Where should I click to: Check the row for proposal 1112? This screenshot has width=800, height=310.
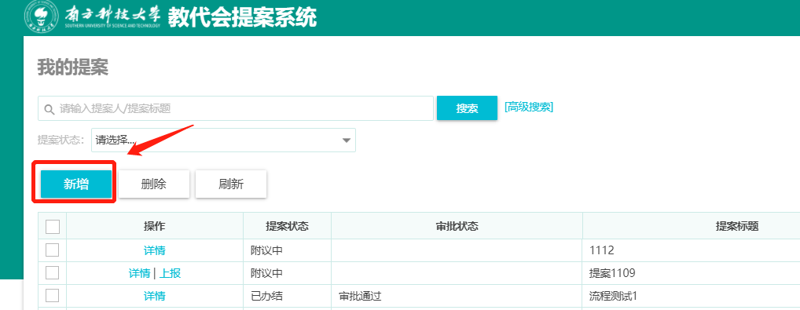[x=53, y=250]
